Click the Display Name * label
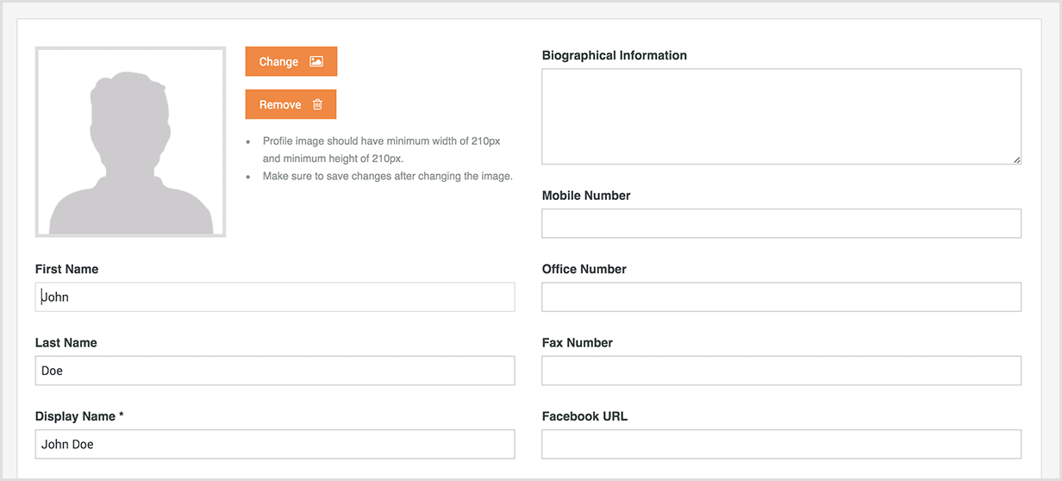1062x481 pixels. click(x=79, y=416)
